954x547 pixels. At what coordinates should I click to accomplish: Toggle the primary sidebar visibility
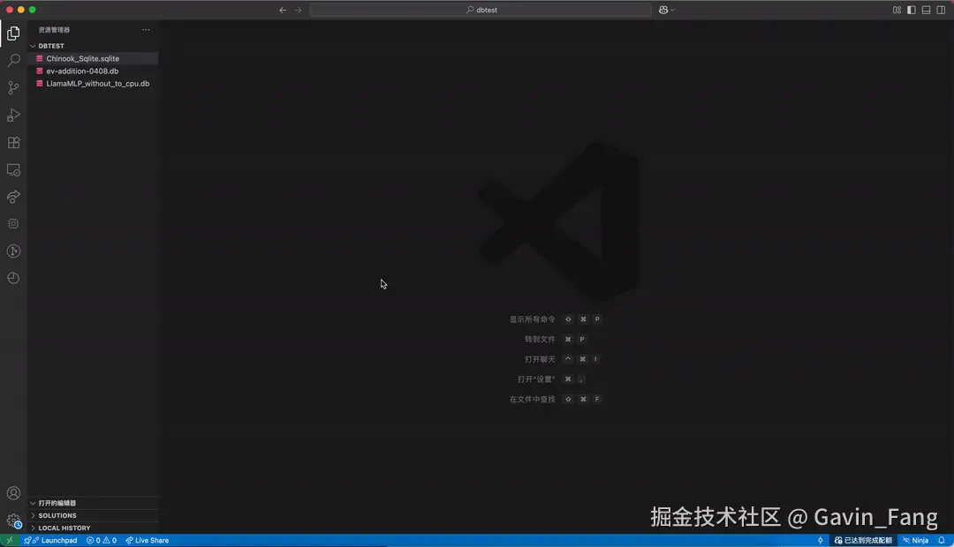[912, 10]
